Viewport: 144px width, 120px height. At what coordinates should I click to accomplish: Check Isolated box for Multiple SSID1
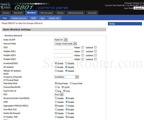point(95,51)
